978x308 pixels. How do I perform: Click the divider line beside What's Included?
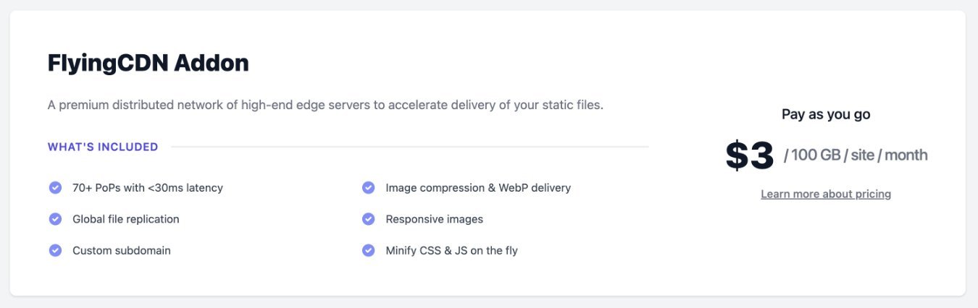tap(409, 147)
